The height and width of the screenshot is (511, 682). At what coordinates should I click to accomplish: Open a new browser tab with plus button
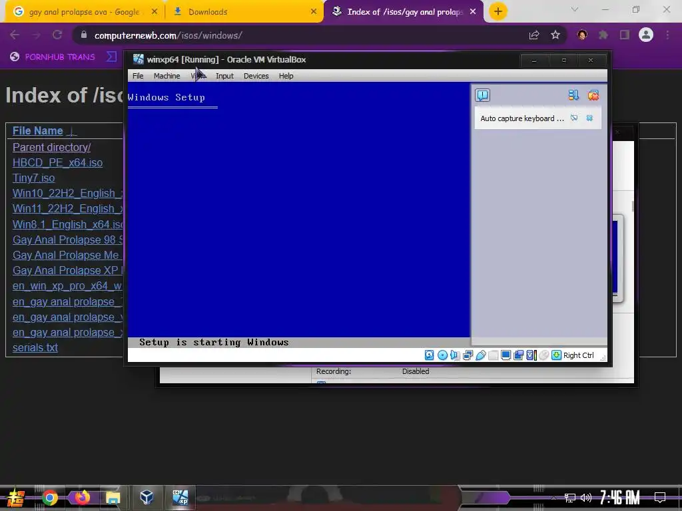(x=498, y=11)
